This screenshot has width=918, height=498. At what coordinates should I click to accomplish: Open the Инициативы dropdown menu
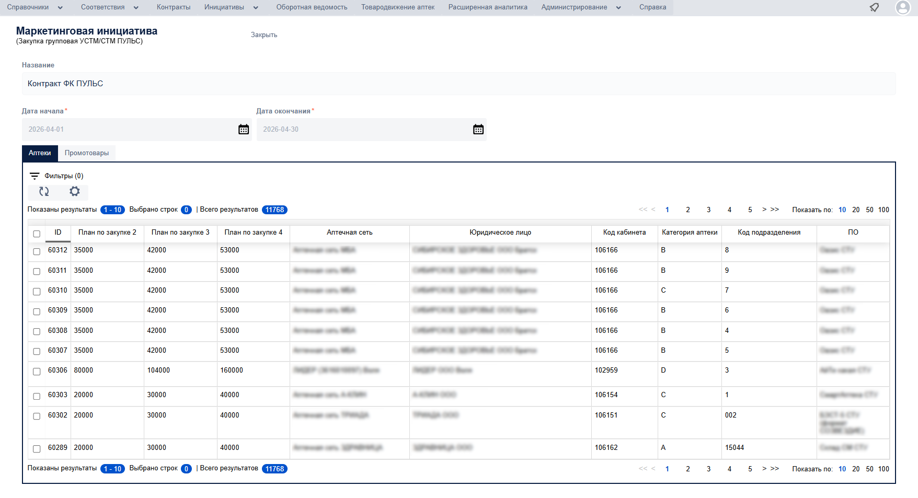(231, 7)
